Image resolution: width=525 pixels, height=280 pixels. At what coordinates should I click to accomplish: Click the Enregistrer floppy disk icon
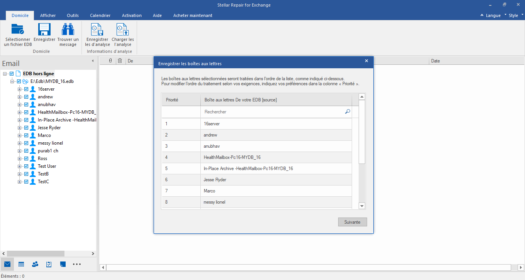[x=44, y=29]
